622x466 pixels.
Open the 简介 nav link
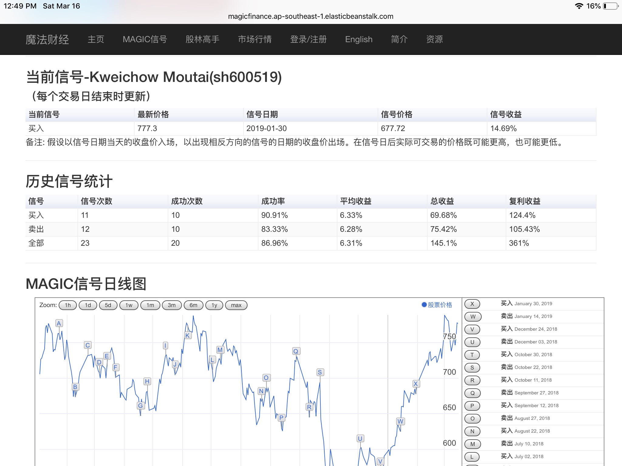[x=399, y=39]
